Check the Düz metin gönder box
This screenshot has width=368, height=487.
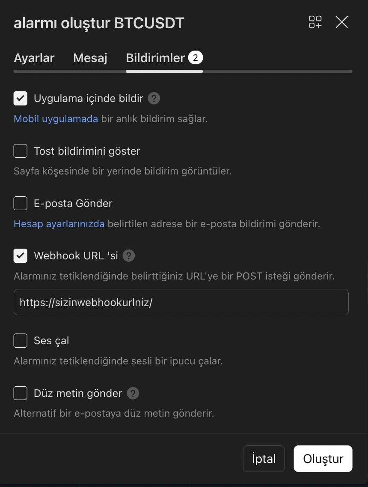click(21, 393)
